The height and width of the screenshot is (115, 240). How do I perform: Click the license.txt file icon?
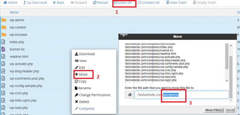[3, 49]
